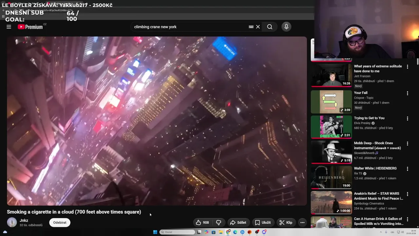Click the video title 'Smoking a cigarette in a cloud'
The image size is (419, 236).
click(x=74, y=212)
